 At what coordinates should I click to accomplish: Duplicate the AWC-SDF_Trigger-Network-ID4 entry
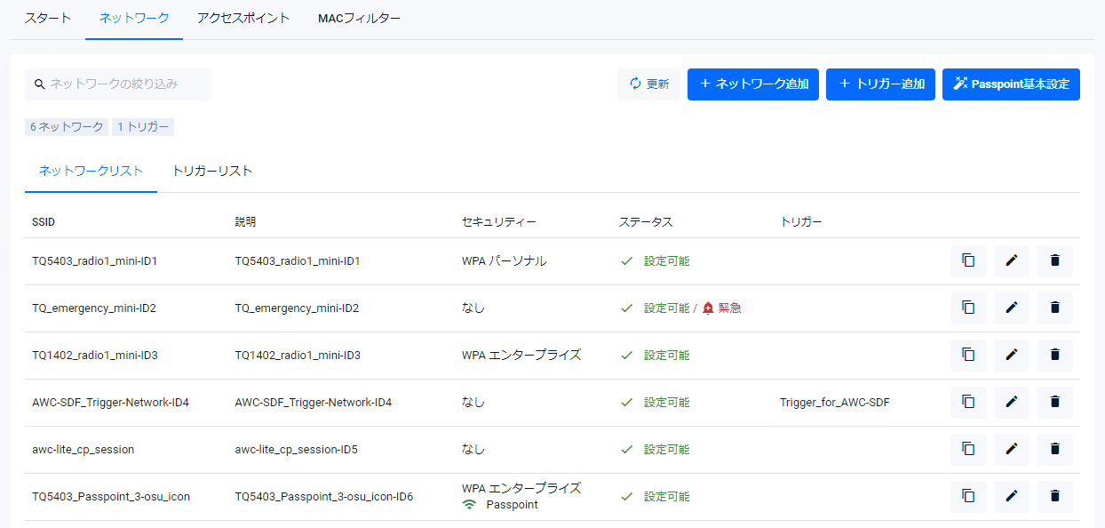click(968, 403)
